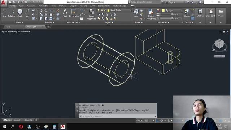231x130 pixels.
Task: Click the Save icon in quick access toolbar
Action: click(18, 2)
